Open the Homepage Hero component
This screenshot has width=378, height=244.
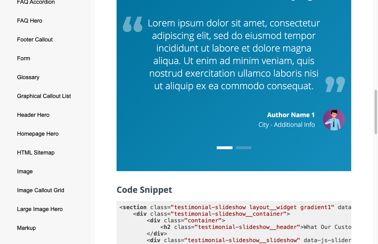click(37, 134)
